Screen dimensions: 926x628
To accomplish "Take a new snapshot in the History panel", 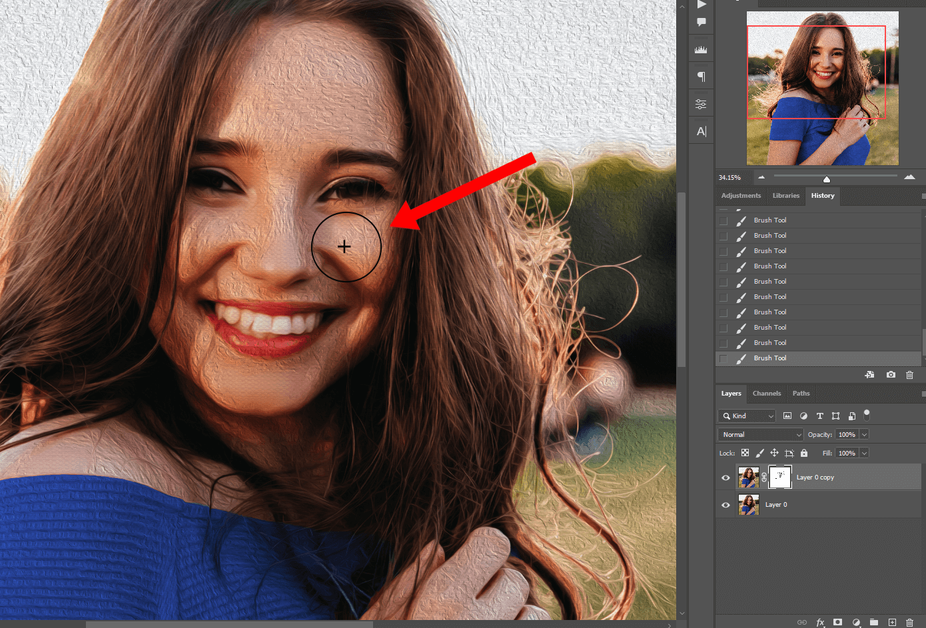I will [x=890, y=374].
